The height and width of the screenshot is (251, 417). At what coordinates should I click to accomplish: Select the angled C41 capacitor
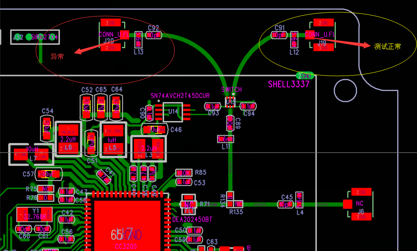pos(104,176)
